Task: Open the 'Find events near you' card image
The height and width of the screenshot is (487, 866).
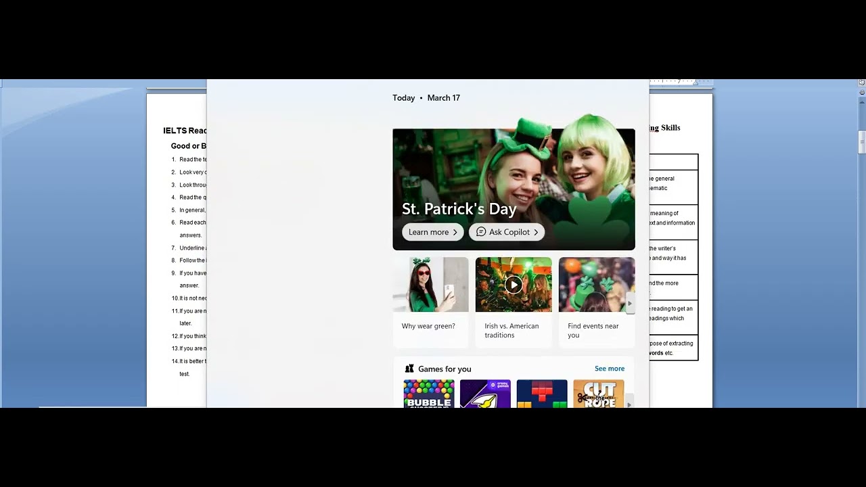Action: (597, 284)
